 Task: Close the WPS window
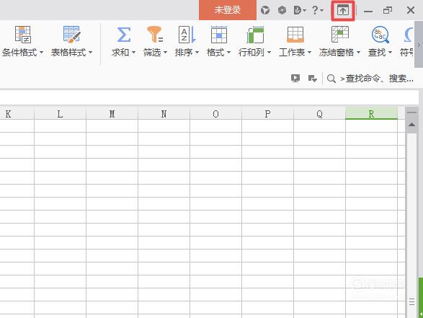411,11
